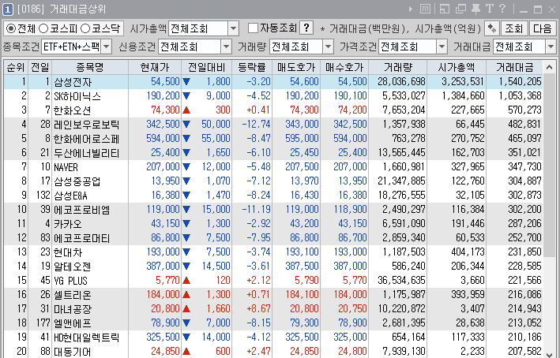The image size is (560, 358).
Task: Click the blue down triangle in 삼성전자 row
Action: 186,82
